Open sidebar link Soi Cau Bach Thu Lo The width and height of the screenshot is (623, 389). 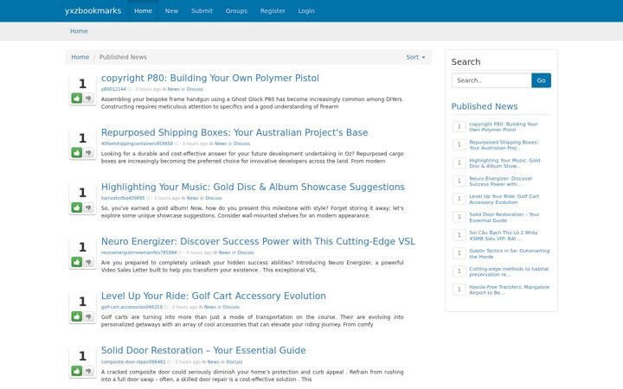click(x=503, y=235)
